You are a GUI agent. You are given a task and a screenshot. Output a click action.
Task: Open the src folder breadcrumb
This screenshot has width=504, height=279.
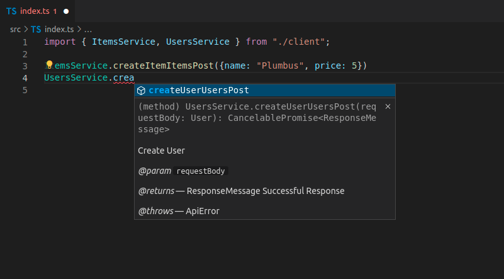(x=15, y=29)
